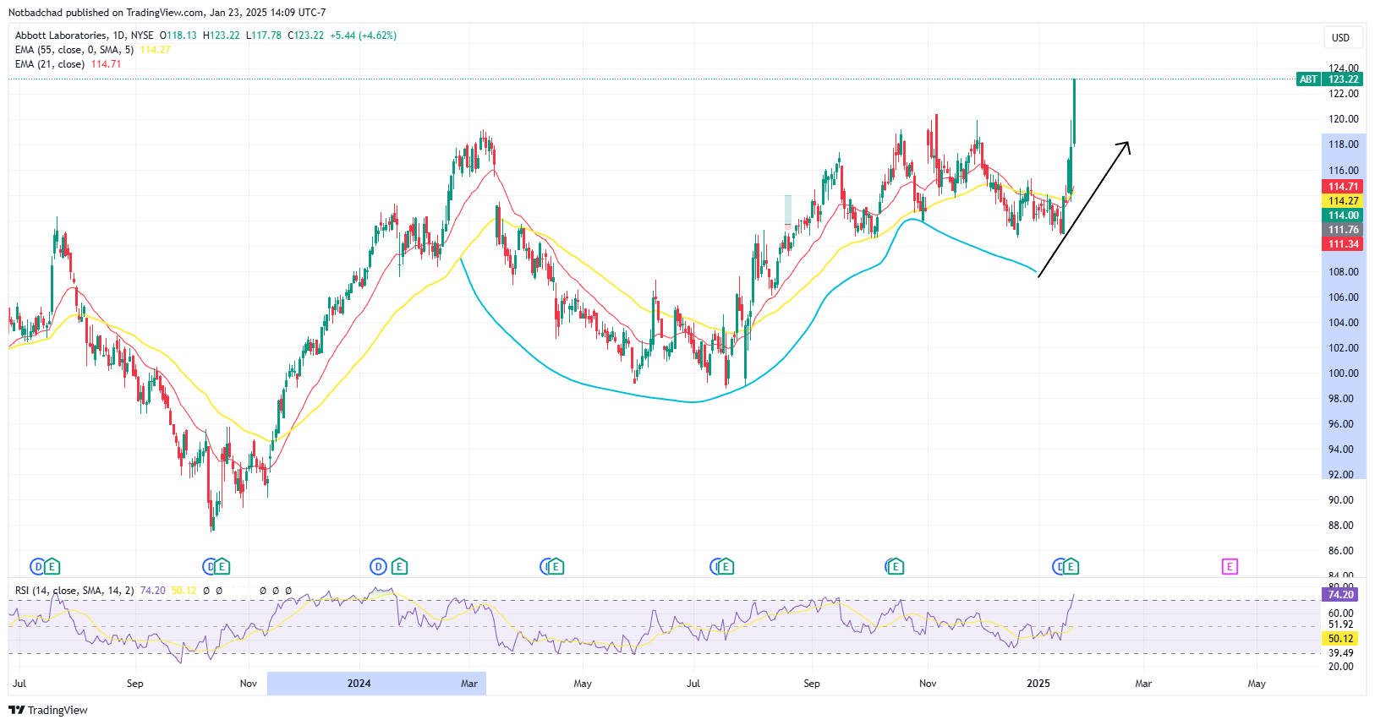This screenshot has height=725, width=1375.
Task: Open the pink upcoming earnings marker
Action: tap(1230, 566)
